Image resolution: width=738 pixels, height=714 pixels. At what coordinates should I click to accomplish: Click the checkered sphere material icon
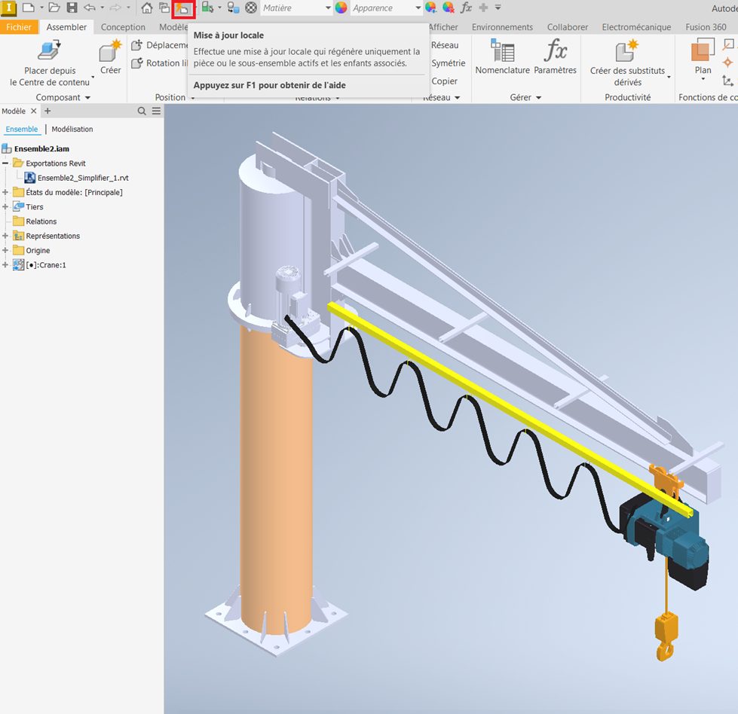click(251, 8)
